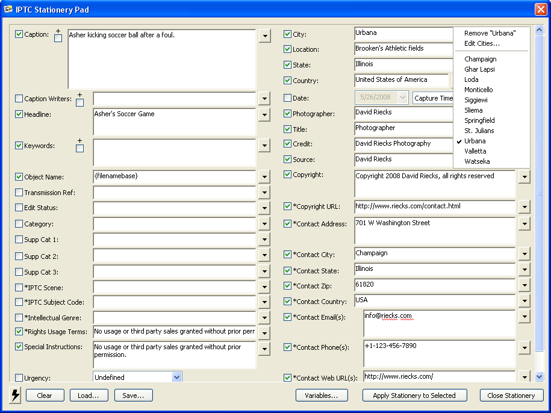
Task: Uncheck the Headline checkbox
Action: tap(19, 114)
